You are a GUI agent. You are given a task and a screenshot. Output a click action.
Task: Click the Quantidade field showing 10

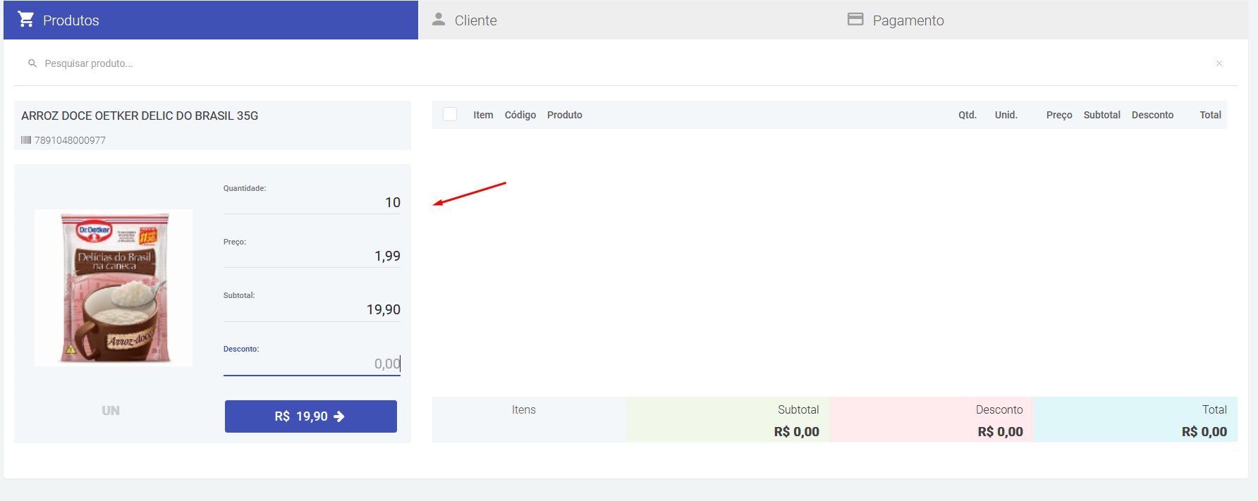[x=312, y=202]
